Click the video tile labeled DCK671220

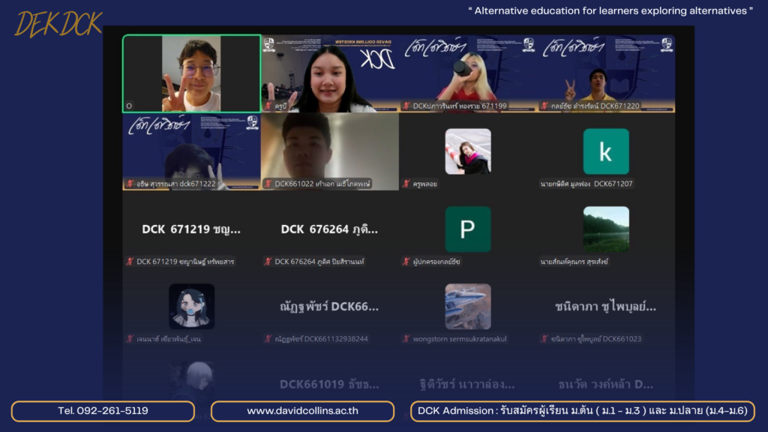[x=606, y=73]
